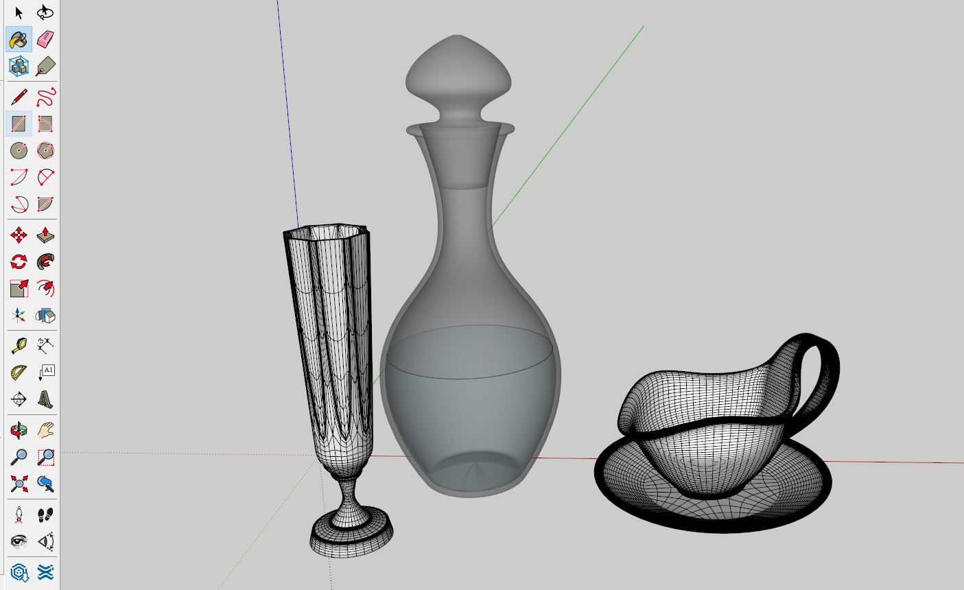This screenshot has width=964, height=590.
Task: Select the Paint Bucket tool
Action: [19, 40]
